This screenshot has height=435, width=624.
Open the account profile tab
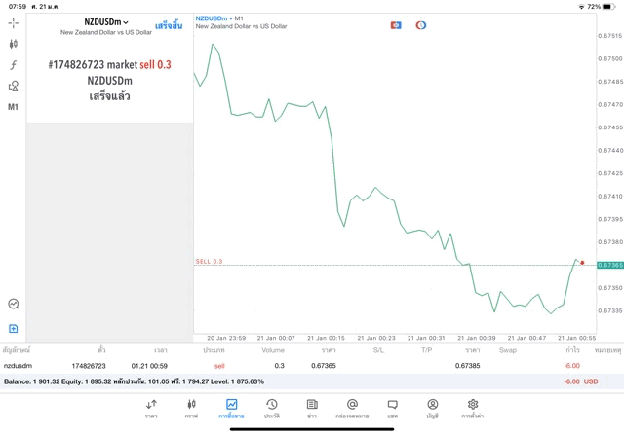point(432,408)
